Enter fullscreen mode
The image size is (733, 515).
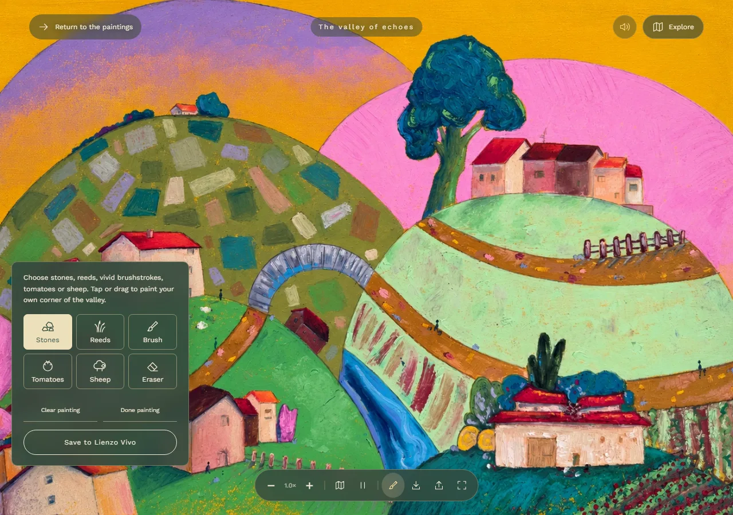[462, 485]
